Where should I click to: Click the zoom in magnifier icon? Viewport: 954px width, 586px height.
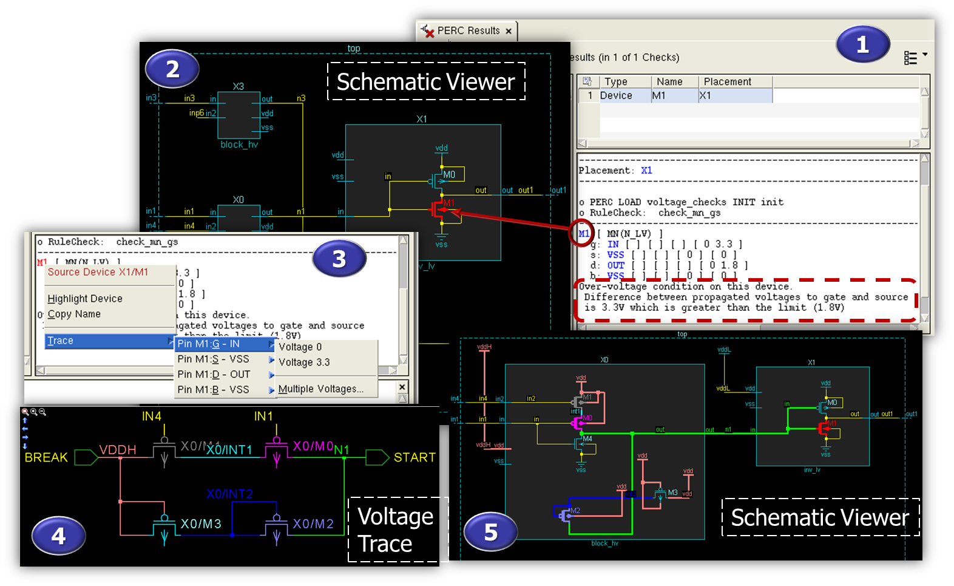pyautogui.click(x=33, y=412)
